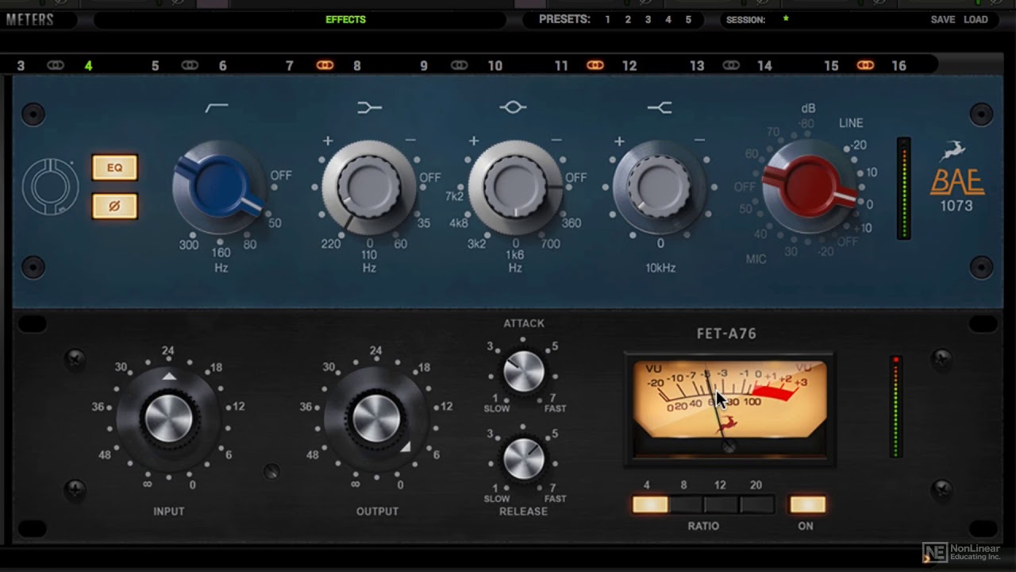The width and height of the screenshot is (1016, 572).
Task: Toggle stereo link between channels 13 and 14
Action: tap(731, 65)
